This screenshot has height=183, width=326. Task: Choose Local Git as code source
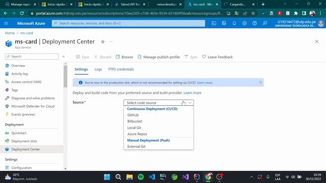pos(134,128)
